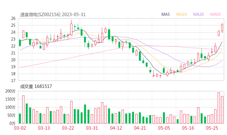Click the 50万 volume axis label

coord(11,115)
